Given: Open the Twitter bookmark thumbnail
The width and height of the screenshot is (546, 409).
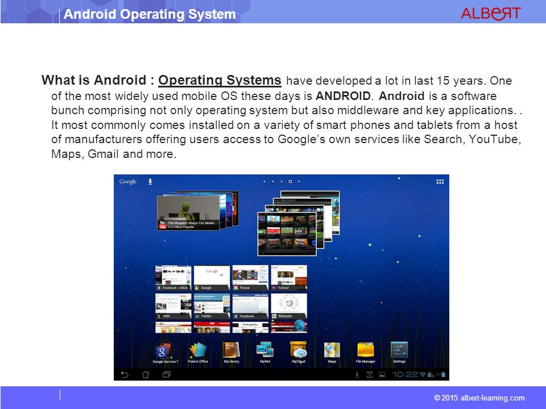Looking at the screenshot, I should [212, 306].
